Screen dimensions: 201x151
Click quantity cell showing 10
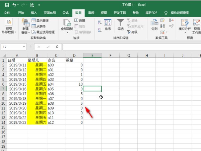(x=74, y=84)
